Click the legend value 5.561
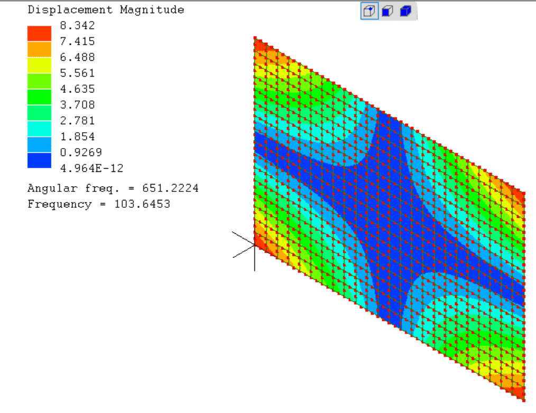The width and height of the screenshot is (536, 413). (77, 73)
